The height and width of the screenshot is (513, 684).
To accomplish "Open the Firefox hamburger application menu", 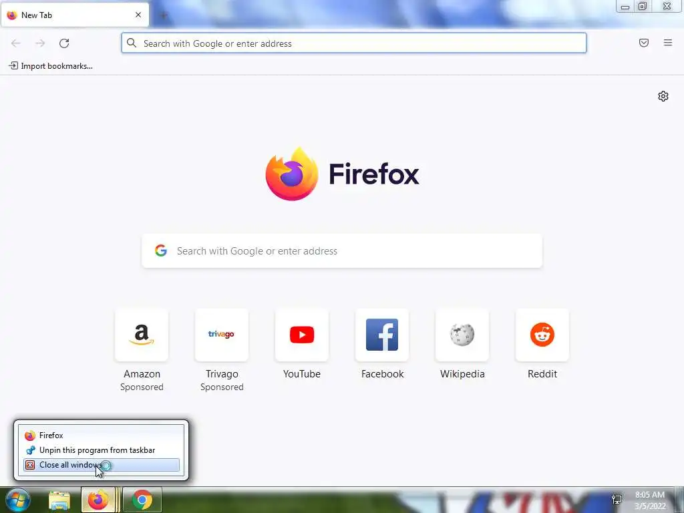I will click(668, 43).
